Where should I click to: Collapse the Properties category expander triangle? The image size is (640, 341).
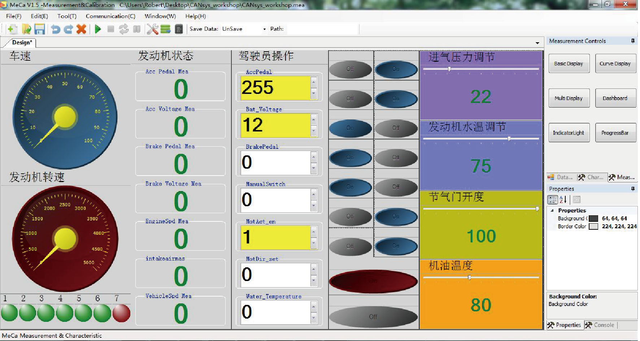point(552,211)
